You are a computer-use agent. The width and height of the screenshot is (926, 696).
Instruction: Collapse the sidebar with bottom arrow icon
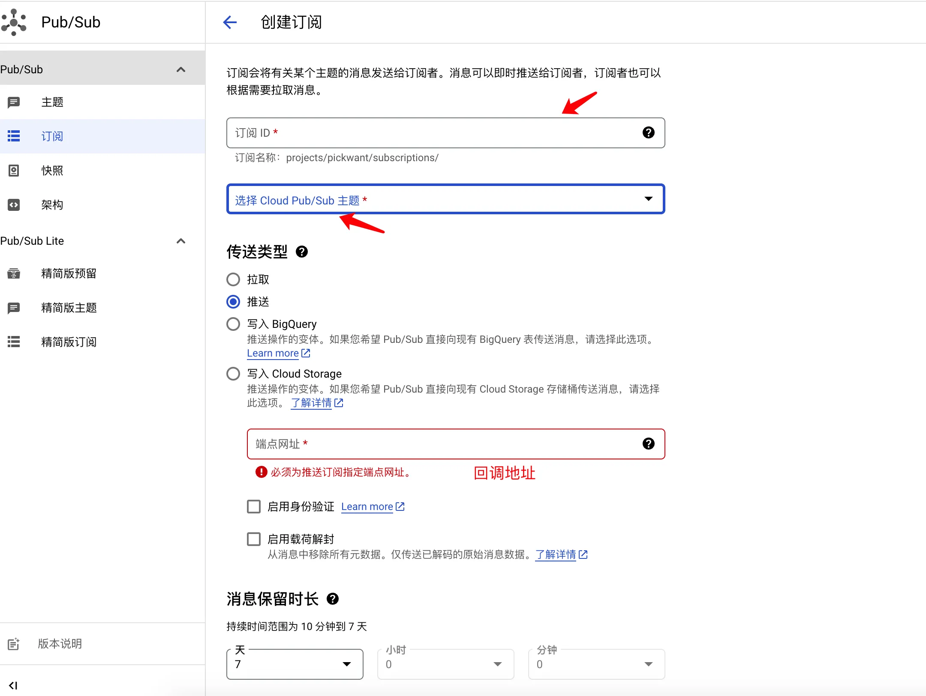pos(13,685)
